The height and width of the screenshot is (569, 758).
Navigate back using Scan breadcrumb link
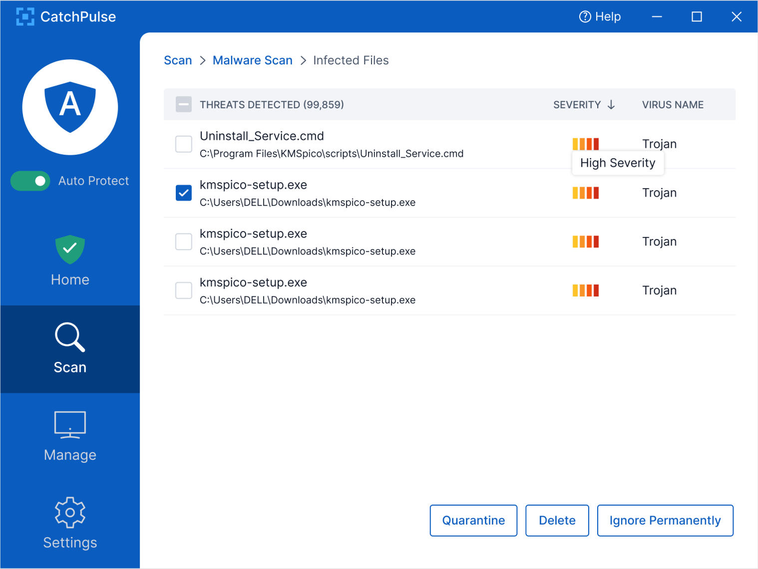pos(178,60)
